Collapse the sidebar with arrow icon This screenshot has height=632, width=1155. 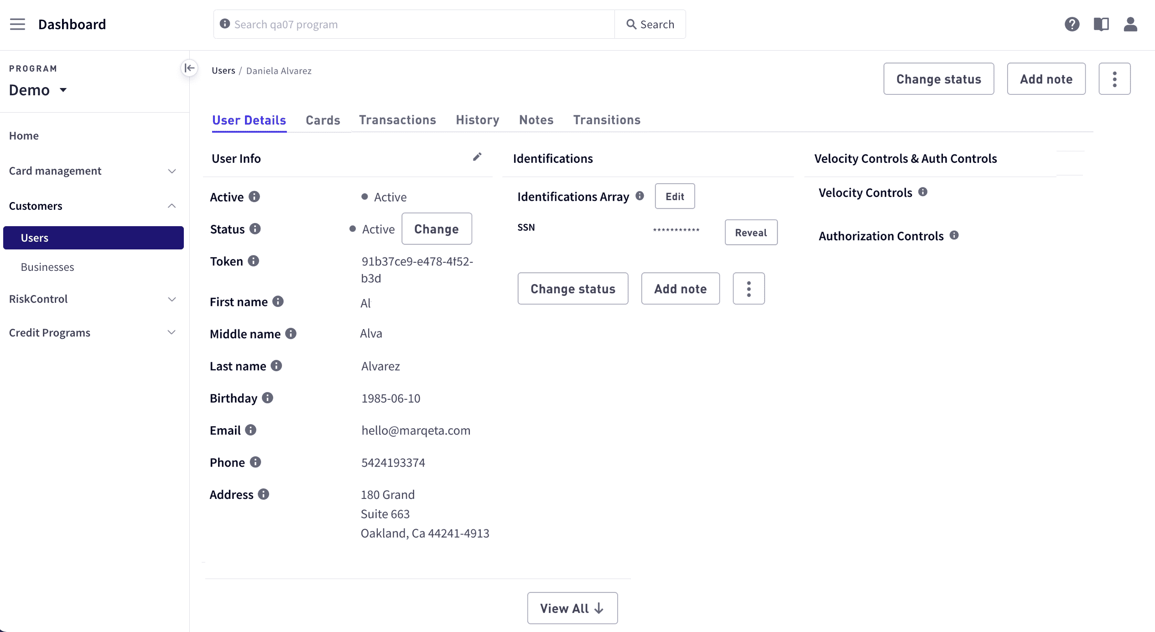[189, 68]
